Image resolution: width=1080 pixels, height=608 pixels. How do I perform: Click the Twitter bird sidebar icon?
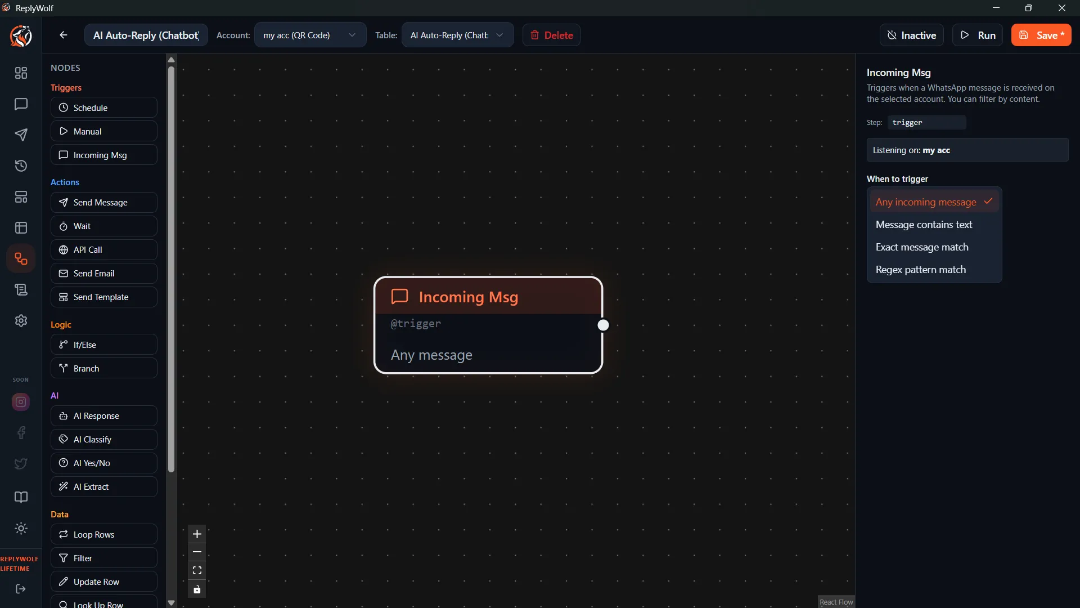(x=21, y=464)
